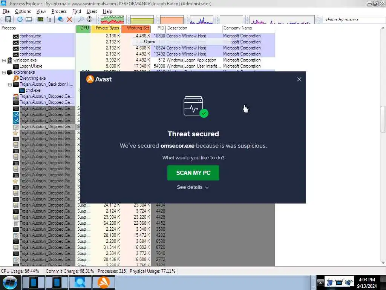Click Physical Usage status bar entry
The image size is (386, 290).
click(x=152, y=271)
